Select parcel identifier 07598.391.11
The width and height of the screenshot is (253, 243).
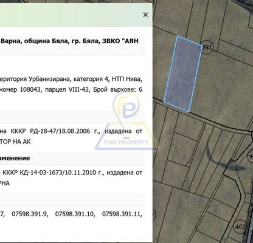pyautogui.click(x=122, y=214)
